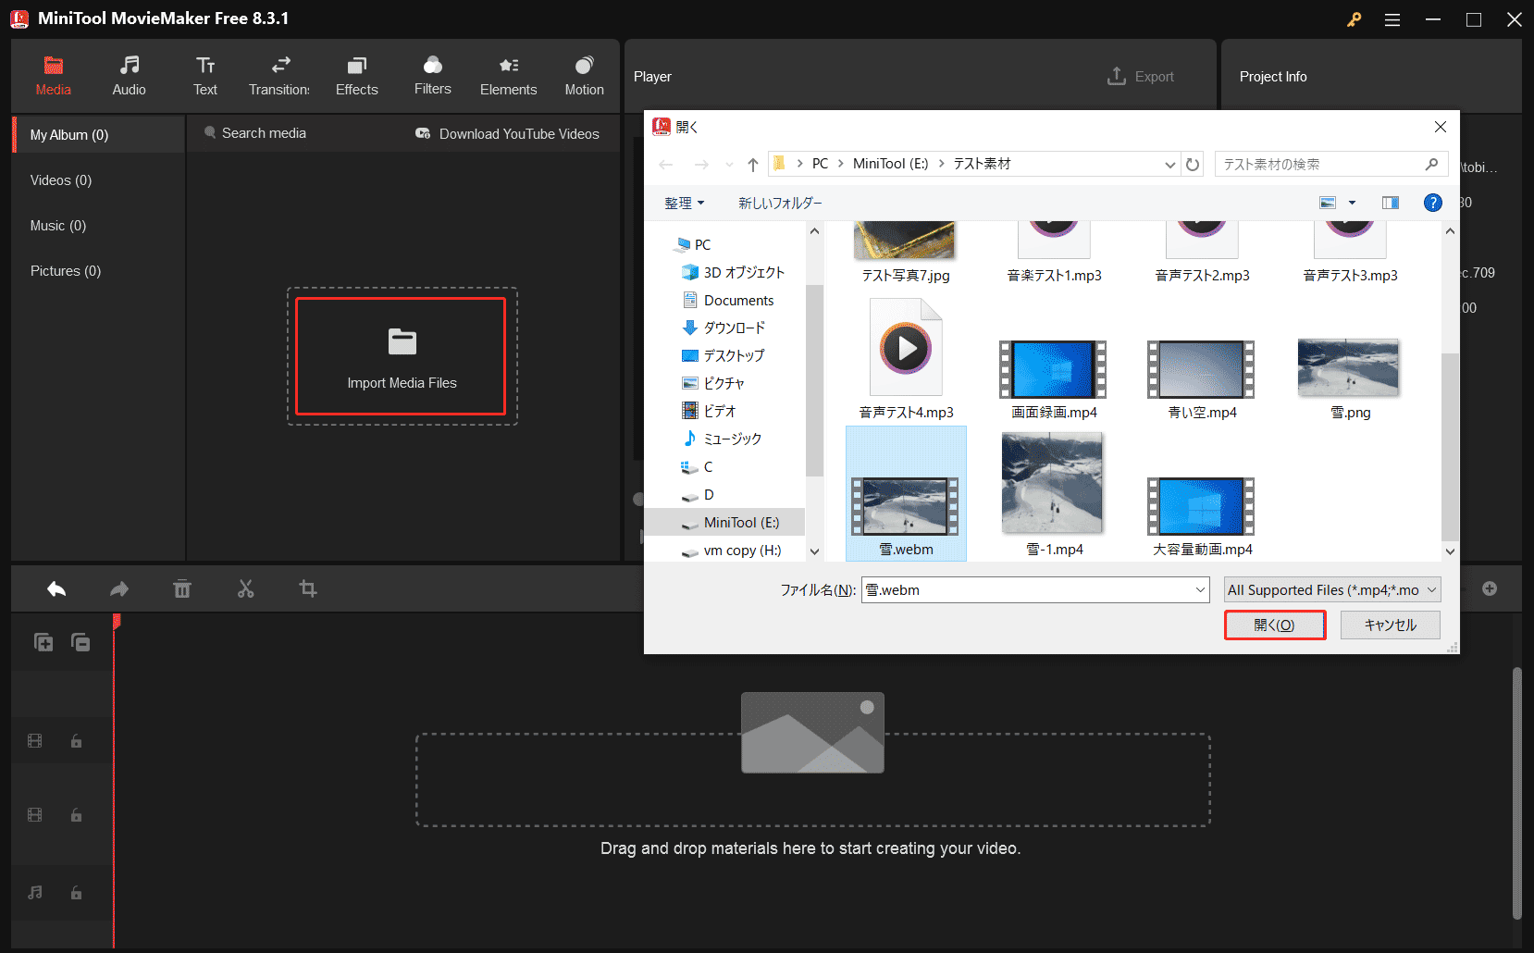Click the 開く(O) button to open 雪.webm
This screenshot has width=1534, height=953.
pos(1275,625)
